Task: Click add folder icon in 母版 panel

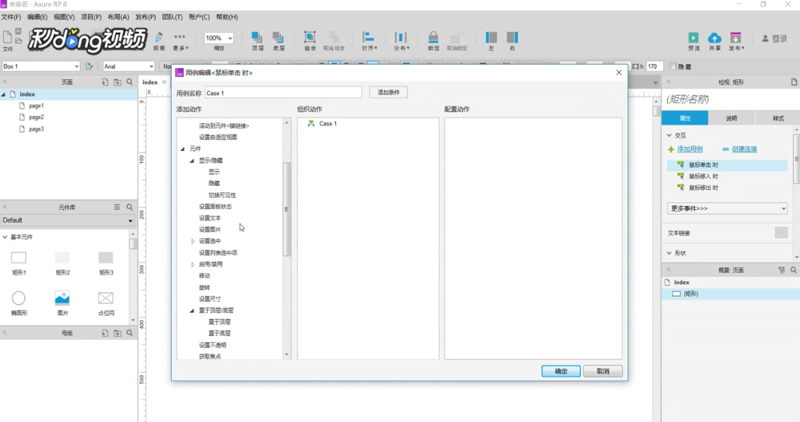Action: click(117, 332)
